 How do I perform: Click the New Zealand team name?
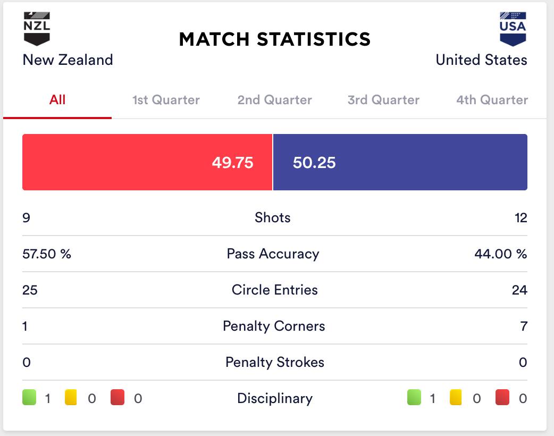point(68,60)
